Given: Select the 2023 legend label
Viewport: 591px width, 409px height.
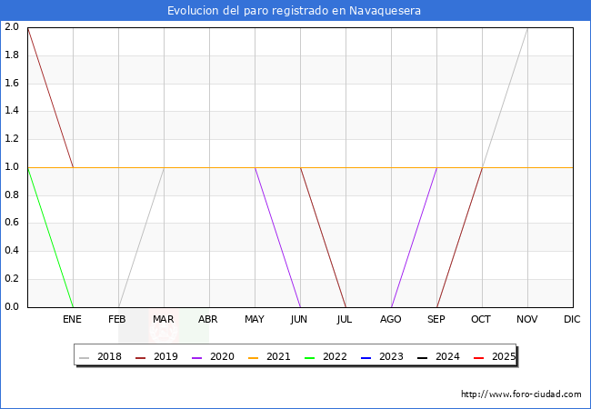Looking at the screenshot, I should click(x=391, y=356).
